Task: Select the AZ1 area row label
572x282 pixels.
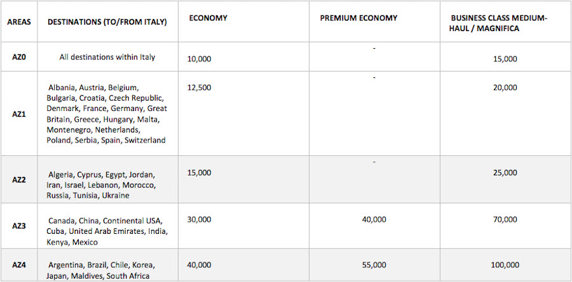Action: click(19, 114)
